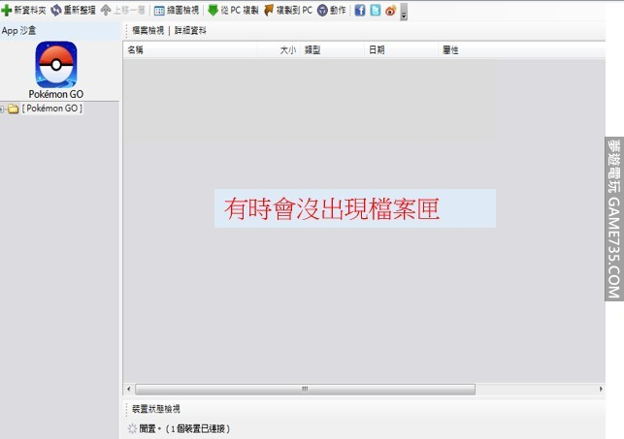
Task: Click the folder icon beside [Pokémon GO]
Action: [x=14, y=109]
